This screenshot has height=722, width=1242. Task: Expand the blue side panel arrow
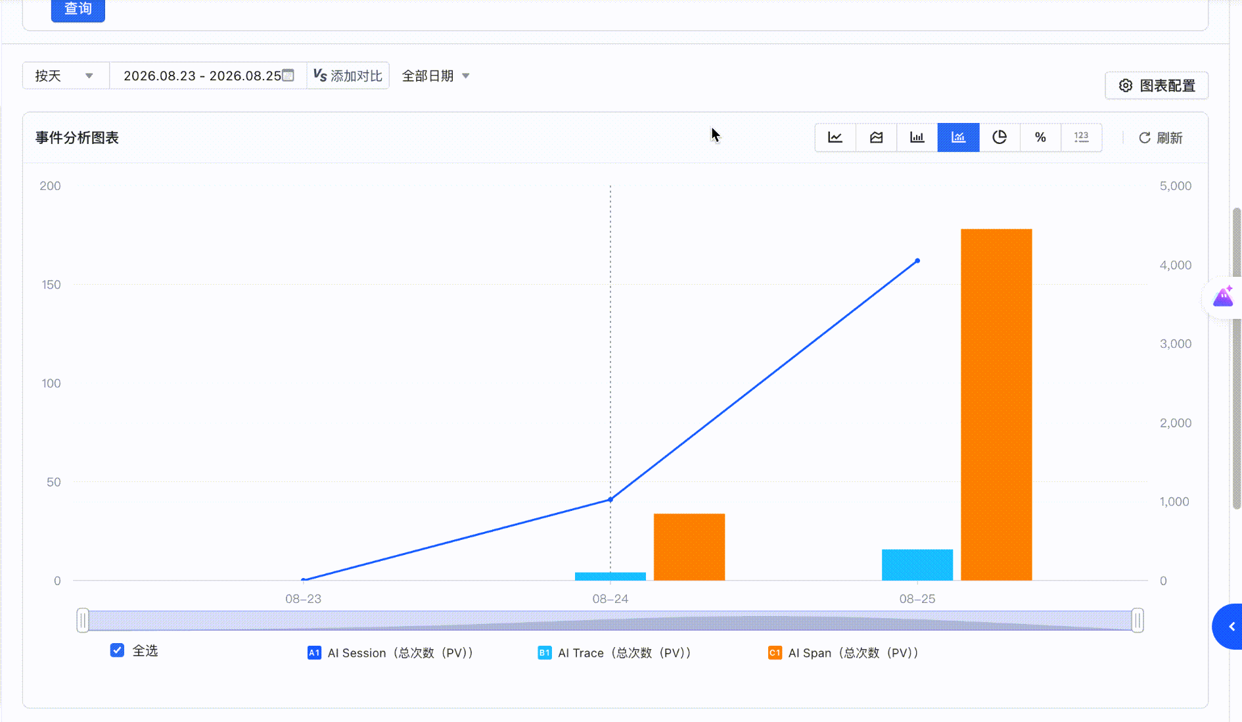tap(1229, 627)
